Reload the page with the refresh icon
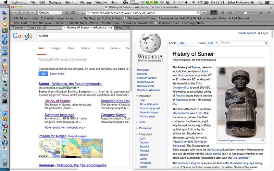Image resolution: width=274 pixels, height=171 pixels. tap(67, 13)
